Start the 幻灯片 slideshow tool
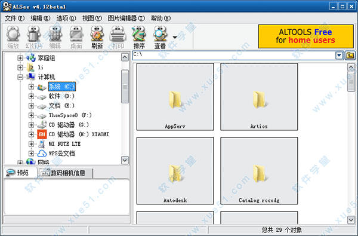Viewport: 358px width, 236px height. coord(34,37)
